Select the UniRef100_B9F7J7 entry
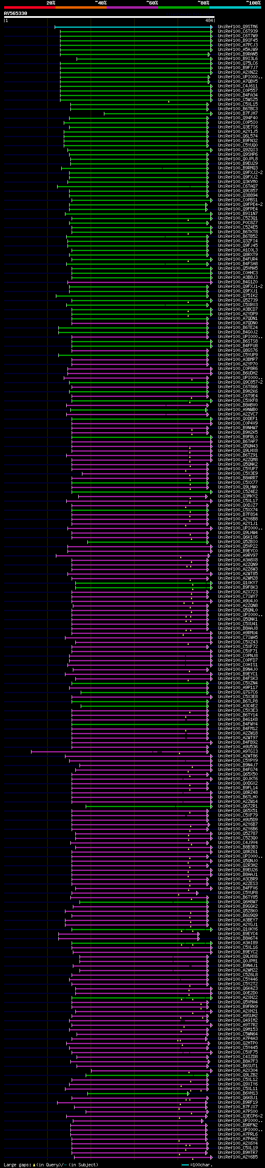265x1168 pixels. 238,68
